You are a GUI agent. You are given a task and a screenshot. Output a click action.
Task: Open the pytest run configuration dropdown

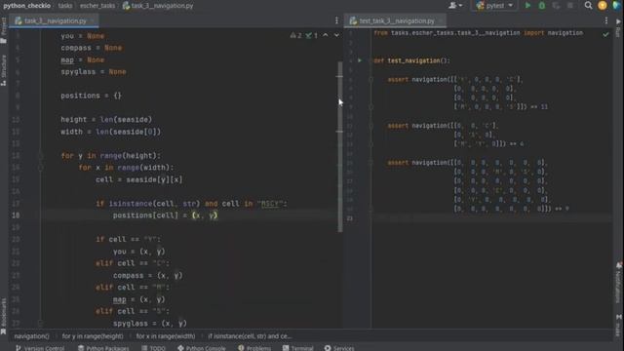pyautogui.click(x=494, y=6)
